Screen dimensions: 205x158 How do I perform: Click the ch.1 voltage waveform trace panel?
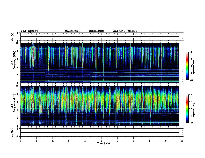tap(101, 37)
